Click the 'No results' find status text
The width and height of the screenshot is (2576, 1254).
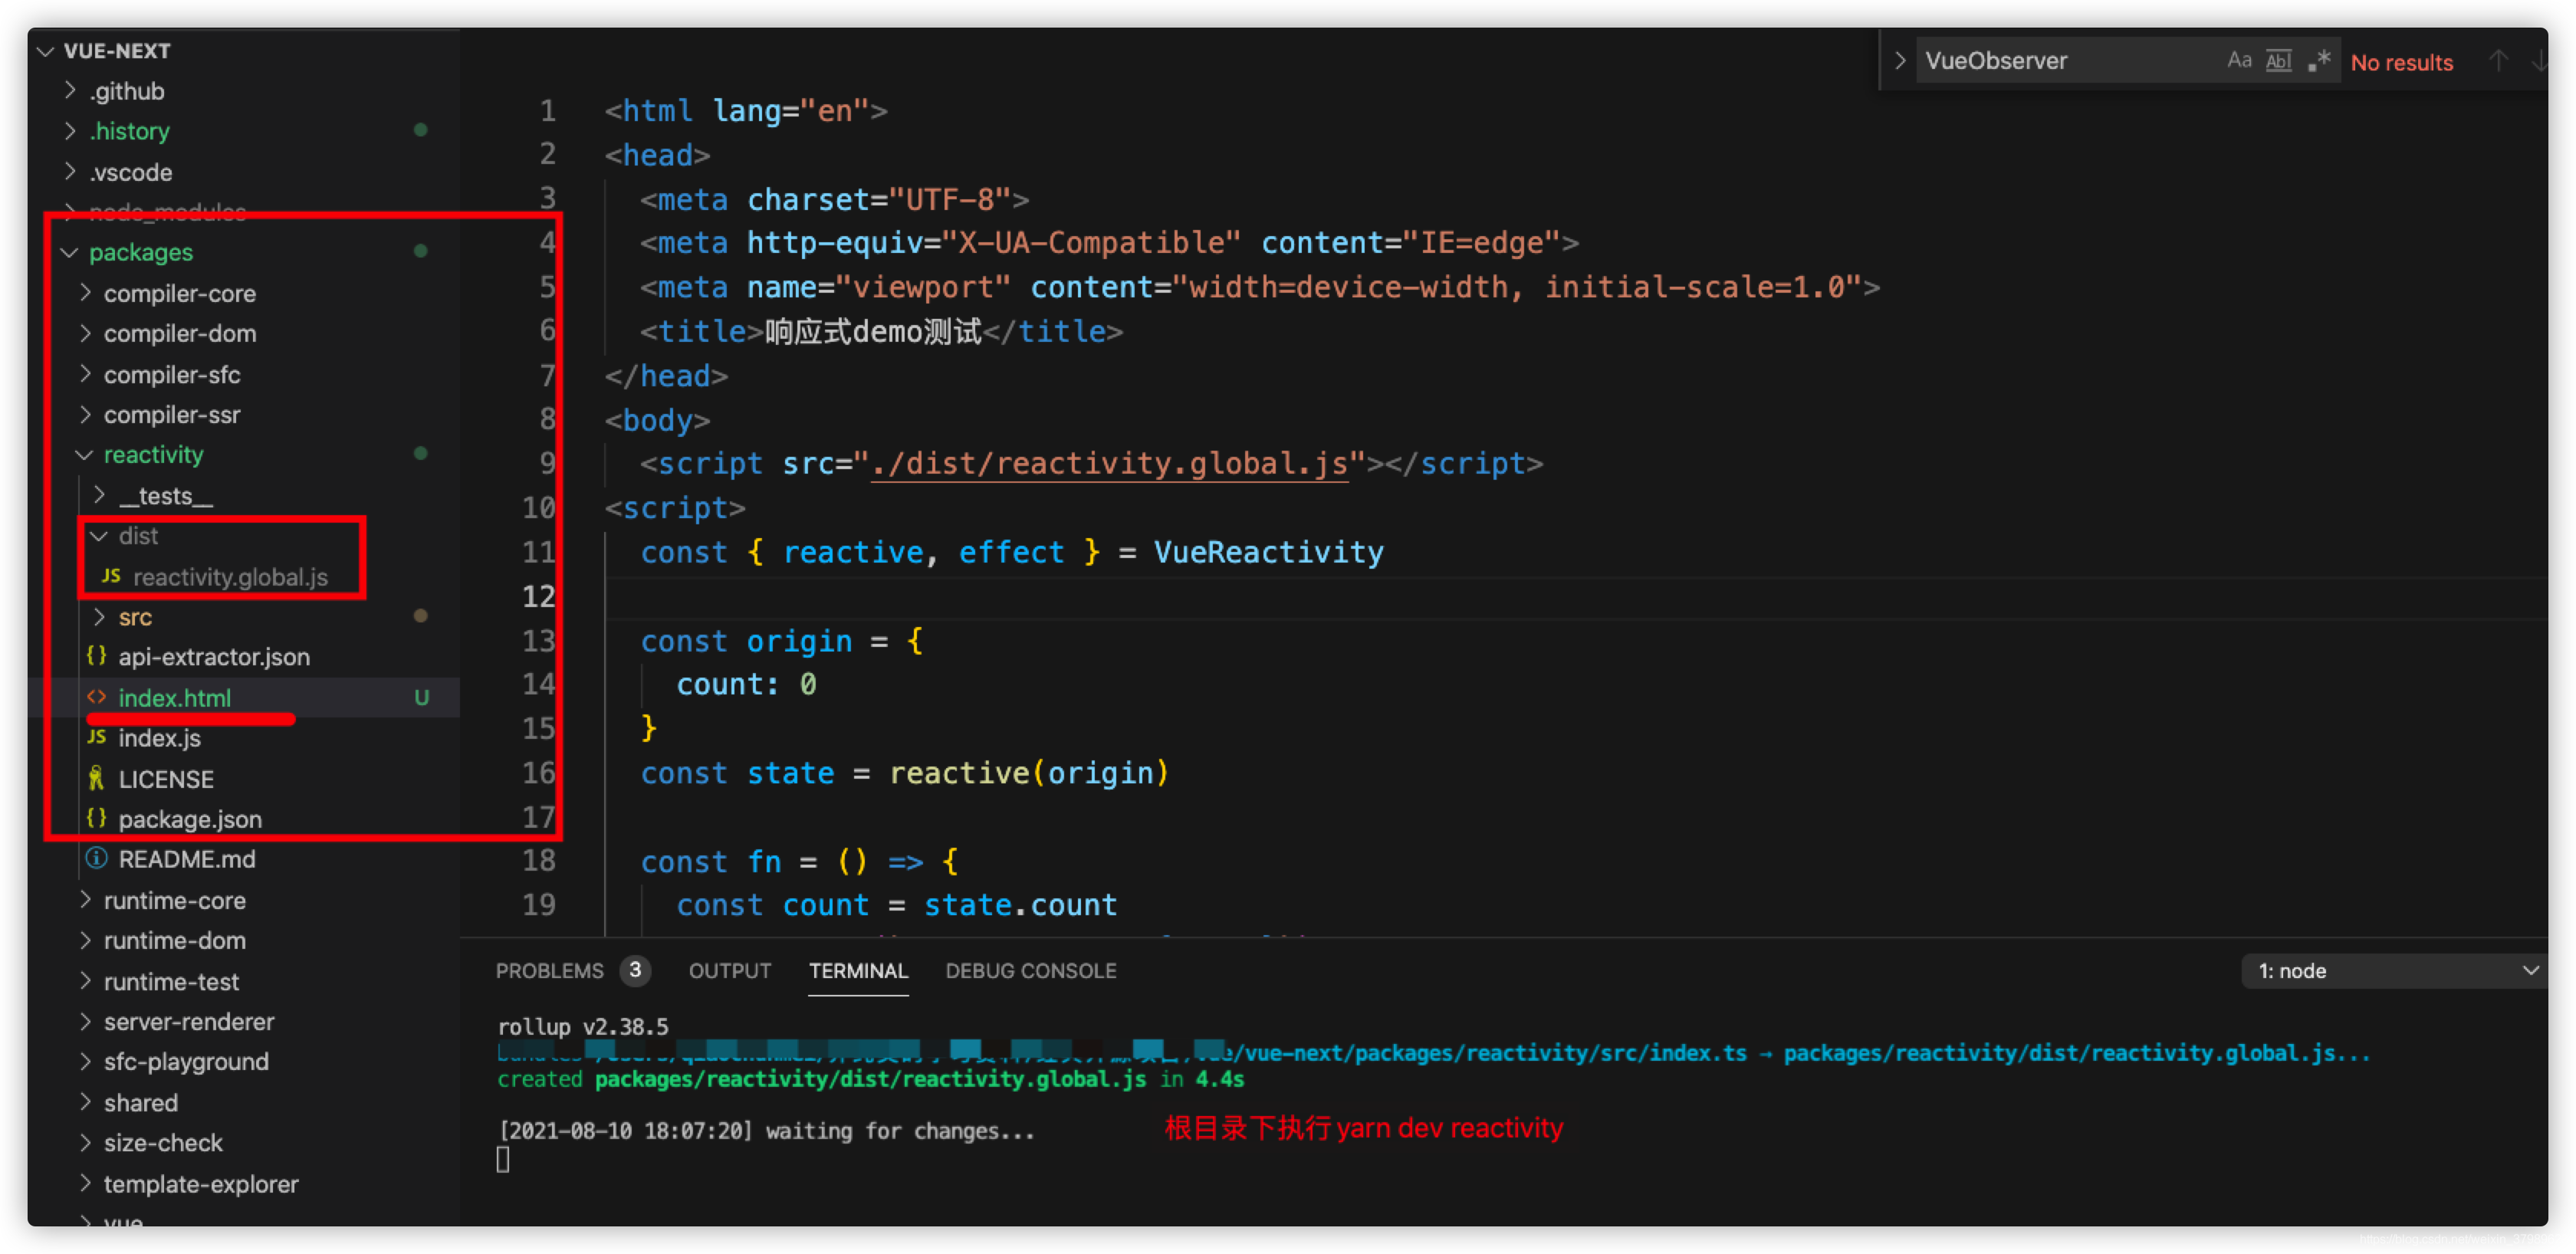pos(2401,62)
